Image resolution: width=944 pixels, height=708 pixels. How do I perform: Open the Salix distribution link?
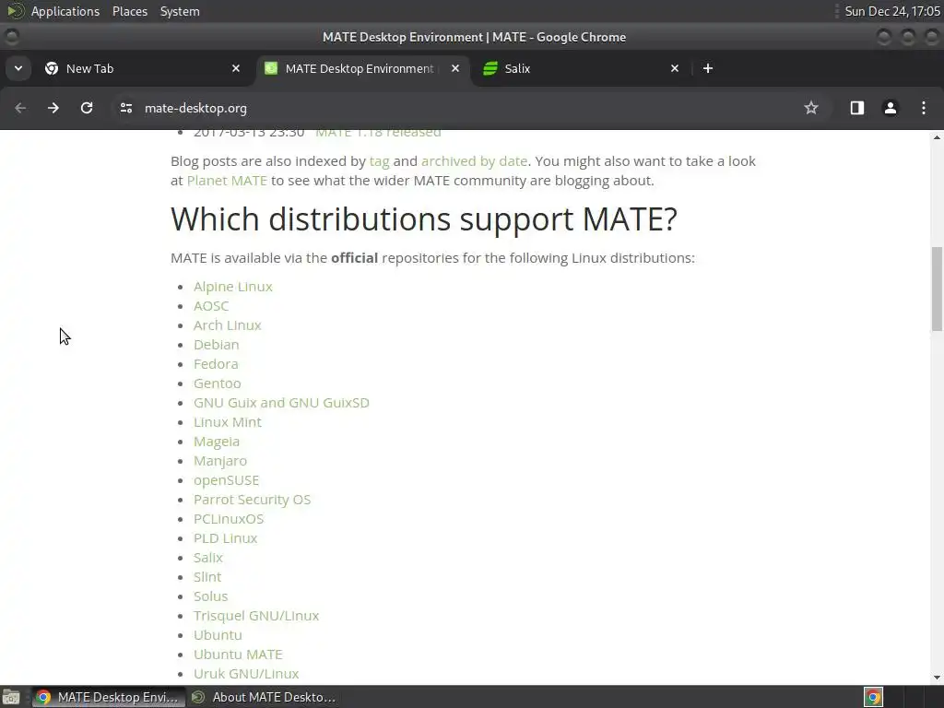[208, 558]
